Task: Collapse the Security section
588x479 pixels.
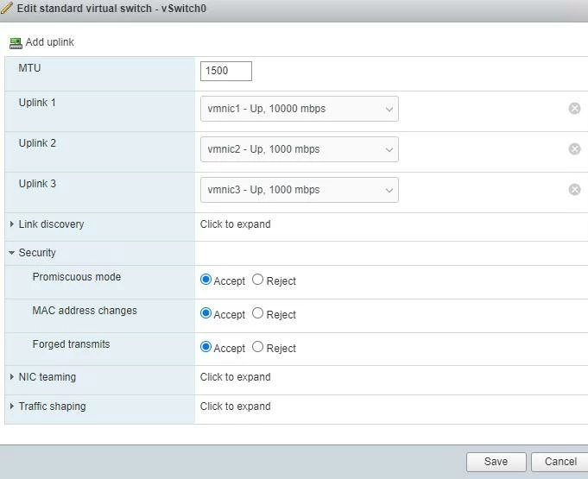Action: pos(11,253)
